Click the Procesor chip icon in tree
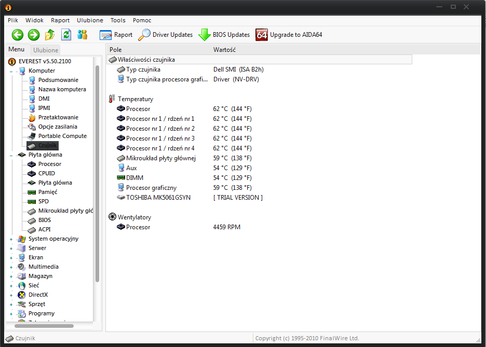Image resolution: width=486 pixels, height=347 pixels. [x=32, y=164]
